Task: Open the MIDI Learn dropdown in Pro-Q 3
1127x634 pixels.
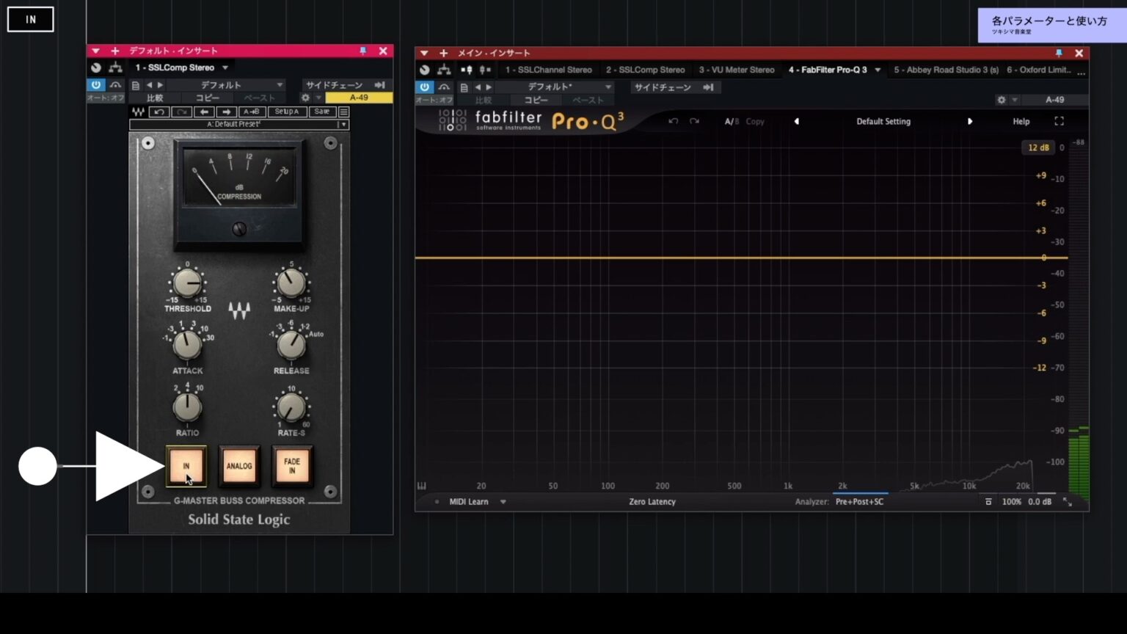Action: pos(473,501)
